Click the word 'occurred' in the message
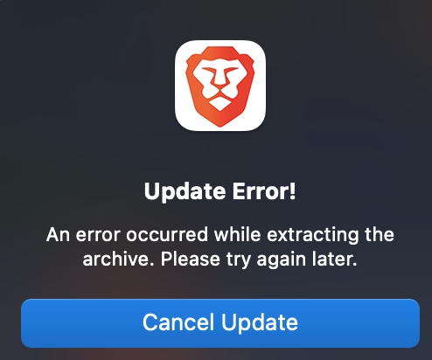Screen dimensions: 432x360 click(x=167, y=234)
